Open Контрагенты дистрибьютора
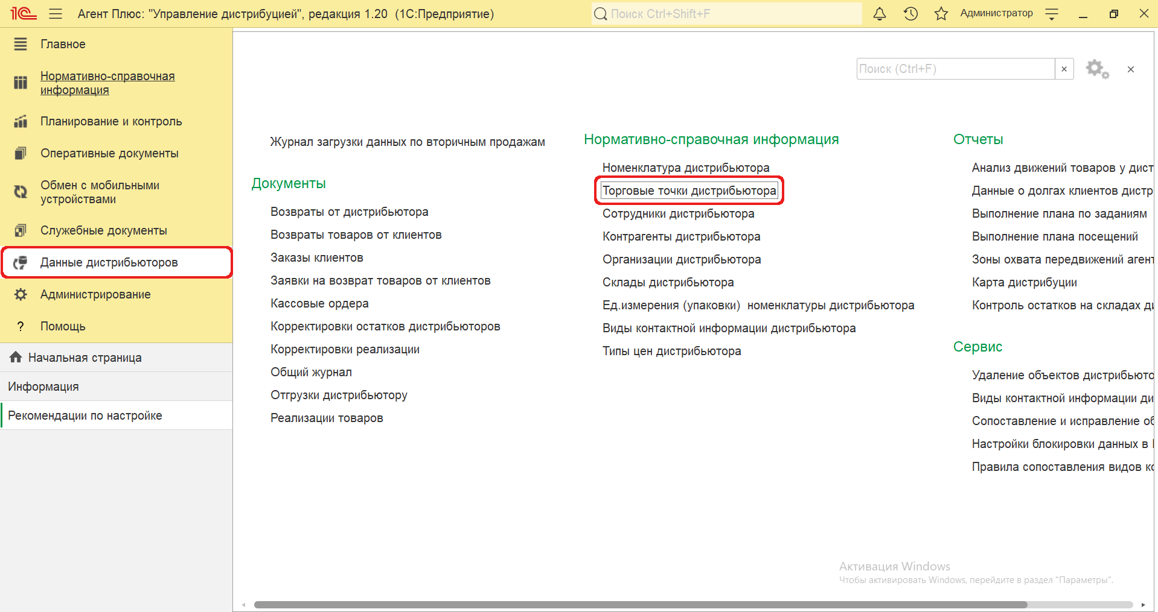 pos(682,236)
